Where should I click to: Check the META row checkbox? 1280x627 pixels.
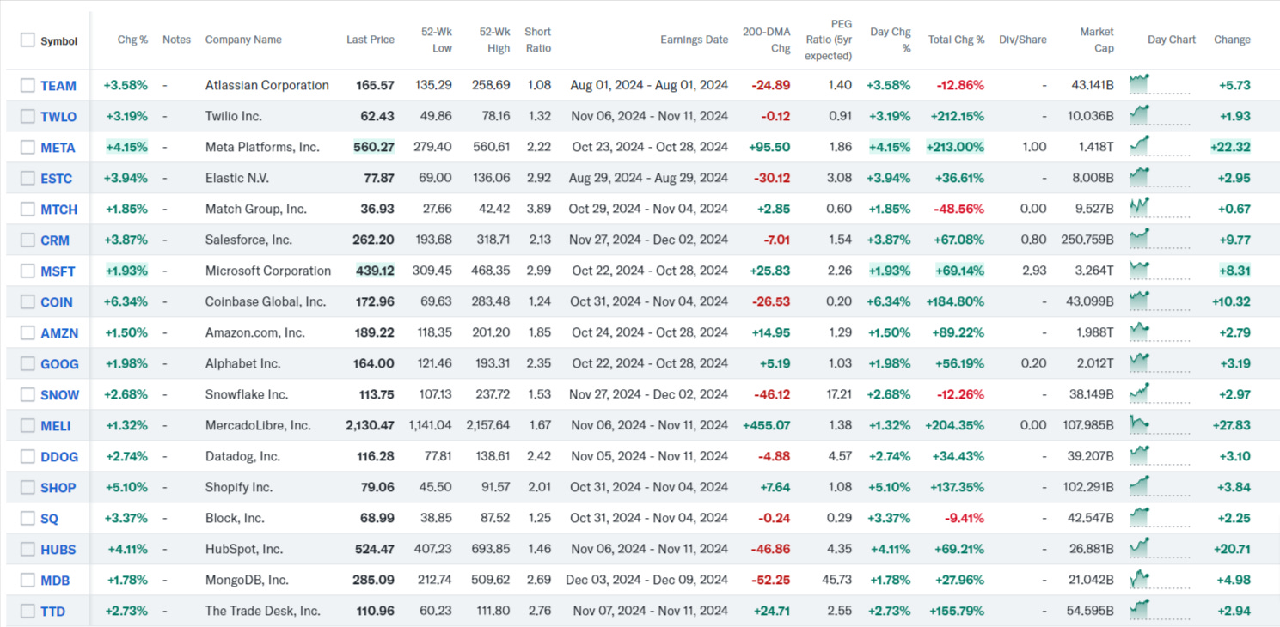pos(28,147)
